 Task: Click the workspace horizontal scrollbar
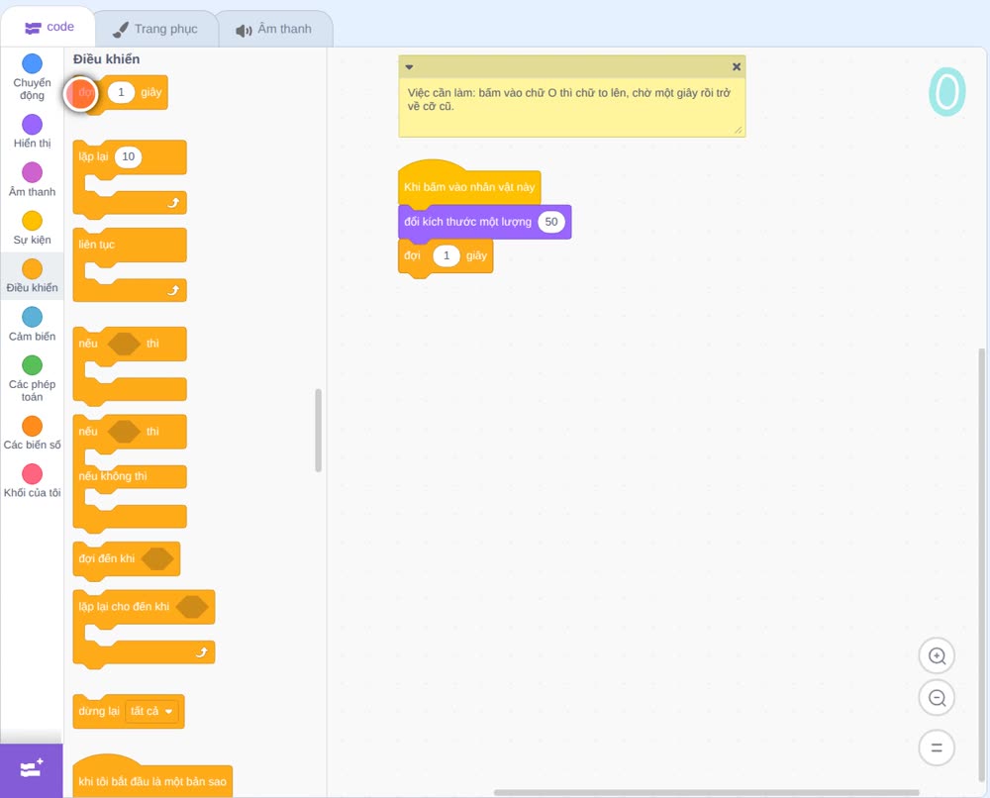pos(707,792)
